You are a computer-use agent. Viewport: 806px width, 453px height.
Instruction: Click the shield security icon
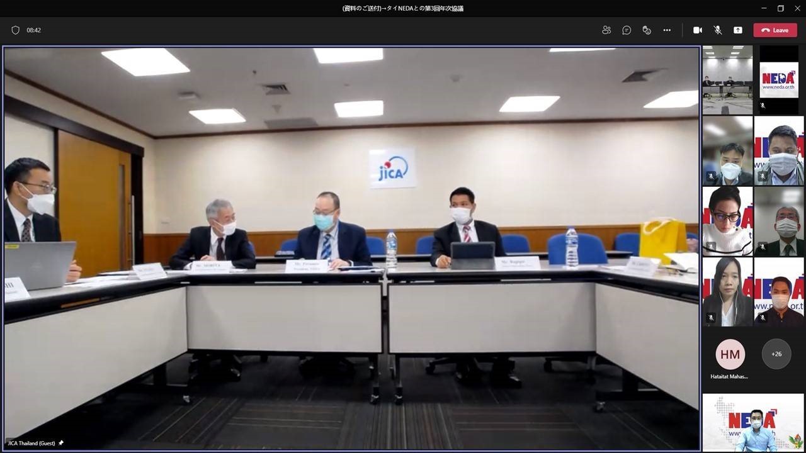[x=16, y=30]
